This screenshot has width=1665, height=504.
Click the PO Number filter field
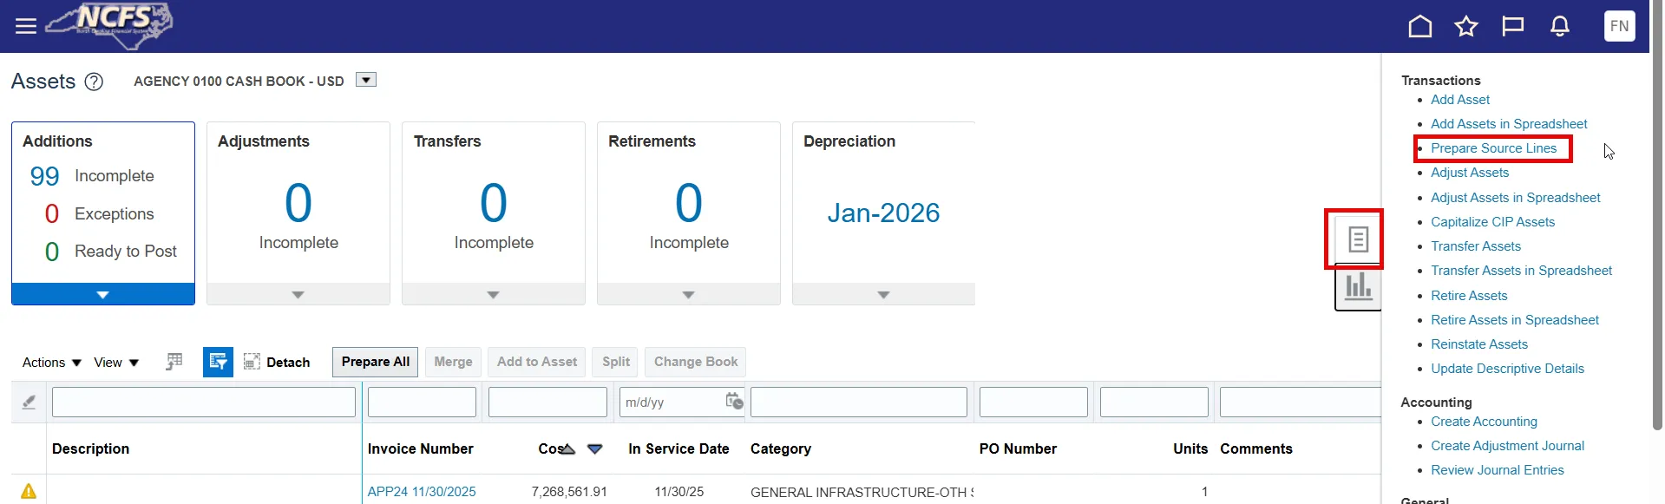[x=1033, y=402]
